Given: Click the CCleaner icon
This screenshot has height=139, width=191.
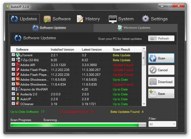Looking at the screenshot, I should (x=18, y=104).
